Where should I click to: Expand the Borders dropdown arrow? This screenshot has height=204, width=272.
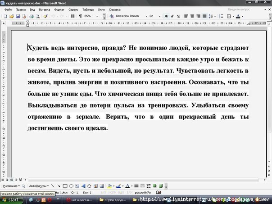click(x=233, y=16)
